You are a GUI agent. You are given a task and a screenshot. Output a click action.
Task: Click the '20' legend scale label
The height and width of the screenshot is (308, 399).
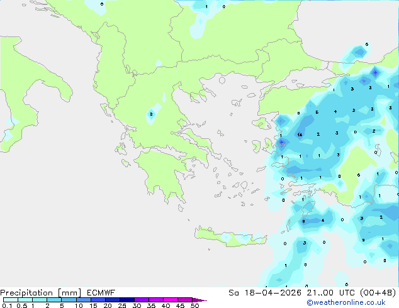108,305
